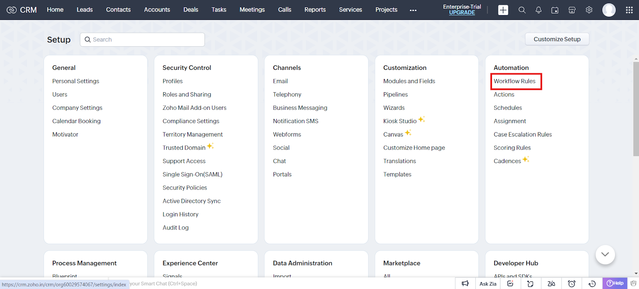This screenshot has height=289, width=639.
Task: Open the sticky notes icon in bottom bar
Action: pyautogui.click(x=530, y=283)
